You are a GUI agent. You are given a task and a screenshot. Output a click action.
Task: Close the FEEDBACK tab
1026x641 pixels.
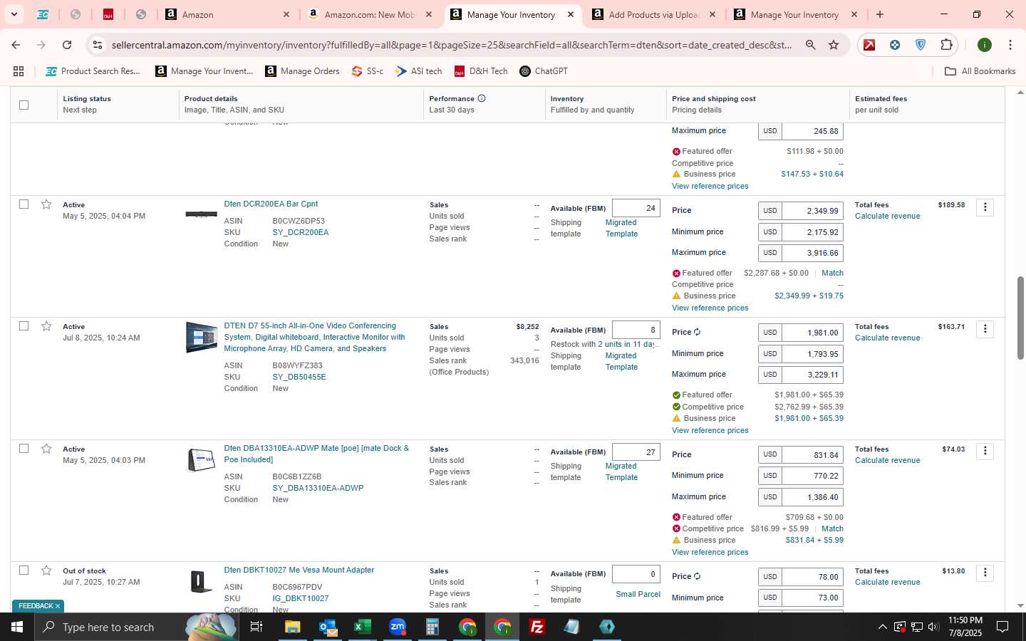(58, 606)
